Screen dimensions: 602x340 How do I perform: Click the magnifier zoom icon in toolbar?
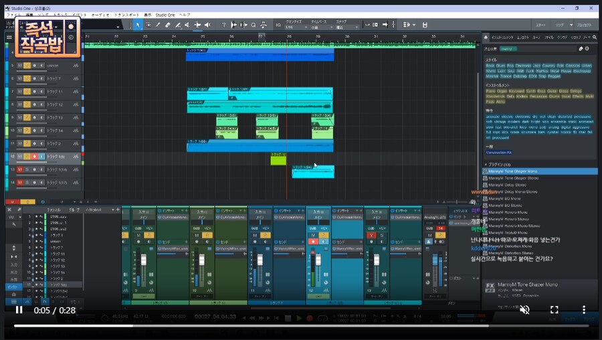tap(254, 25)
